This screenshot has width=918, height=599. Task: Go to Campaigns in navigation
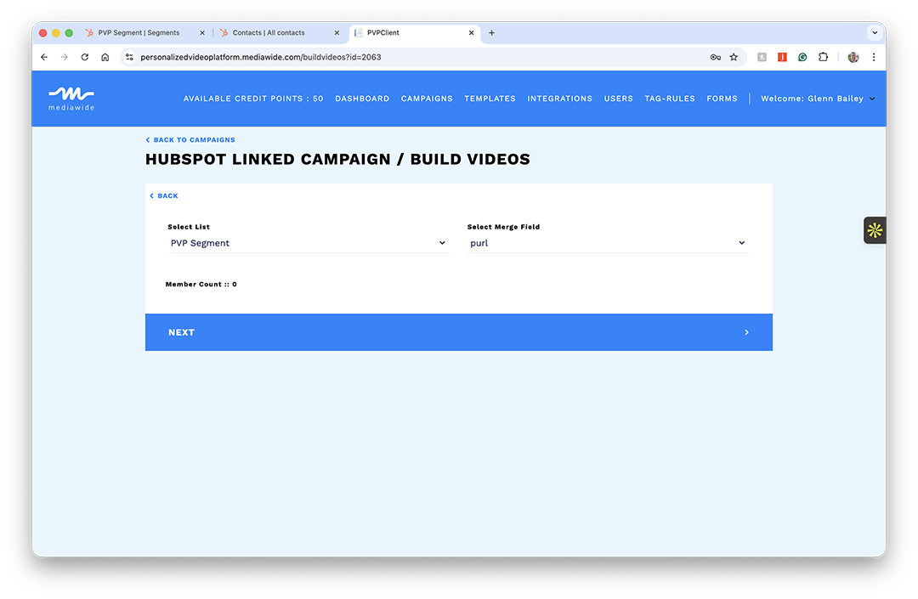pyautogui.click(x=427, y=99)
